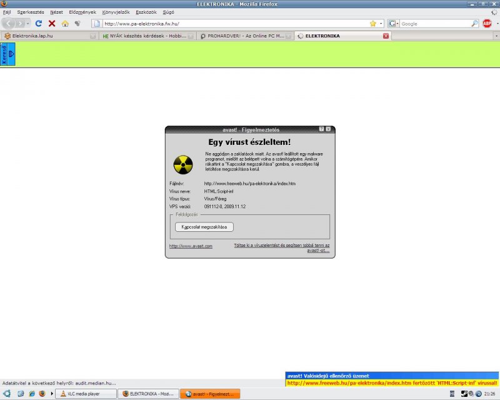Close the Elektronika.lap.hu tab

tap(92, 36)
